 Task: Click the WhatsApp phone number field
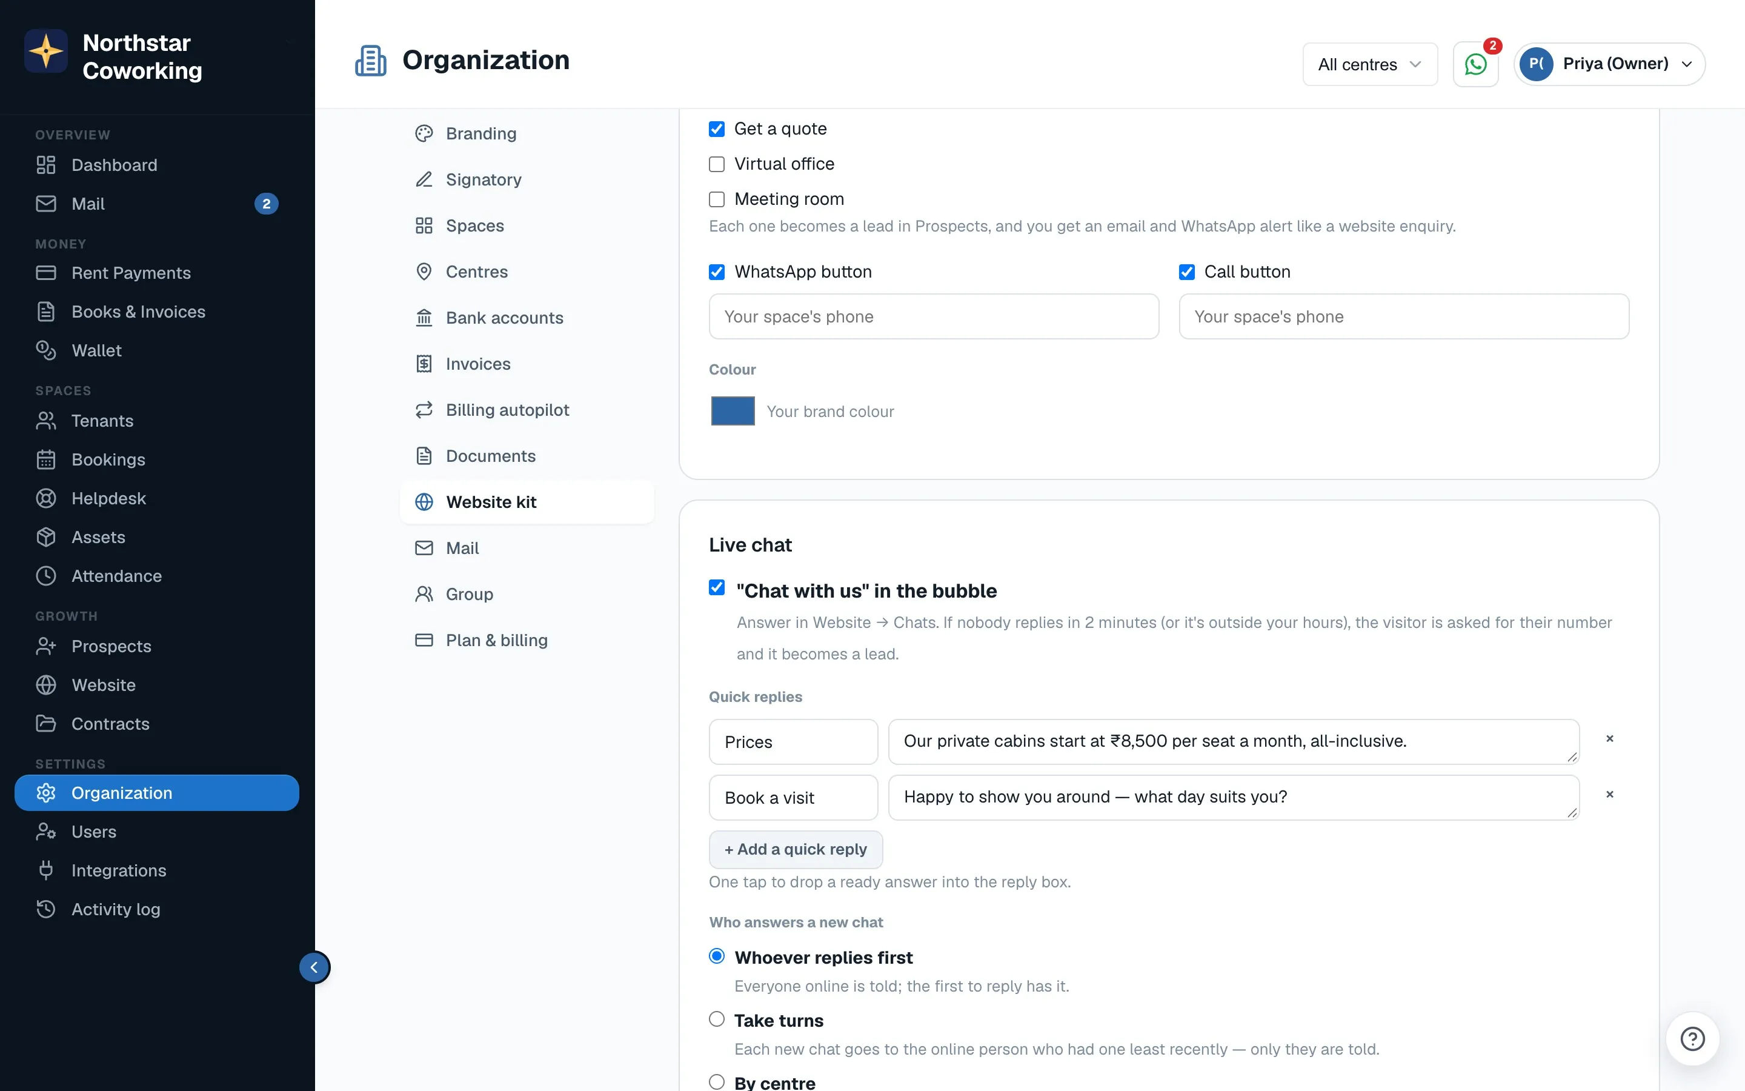[934, 317]
